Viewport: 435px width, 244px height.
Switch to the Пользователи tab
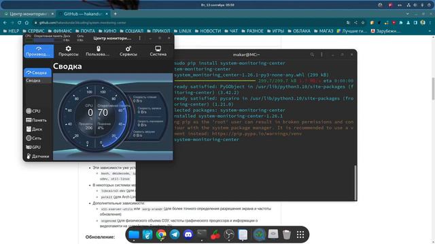click(98, 52)
